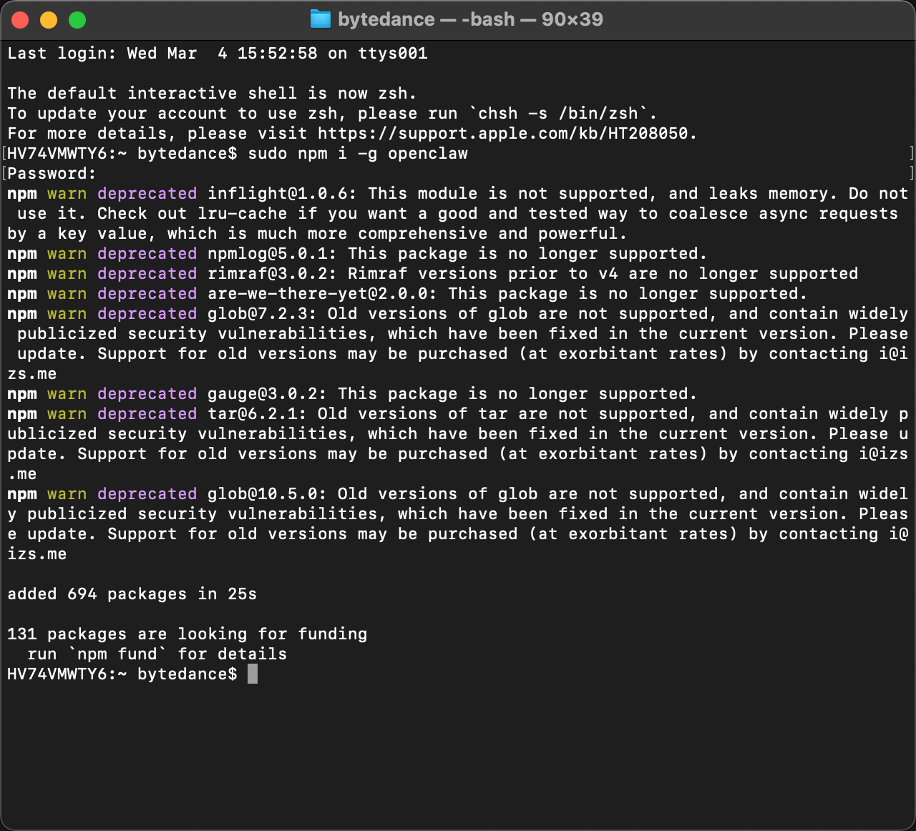Click the 'sudo npm i -g openclaw' command
This screenshot has width=916, height=831.
pos(357,154)
